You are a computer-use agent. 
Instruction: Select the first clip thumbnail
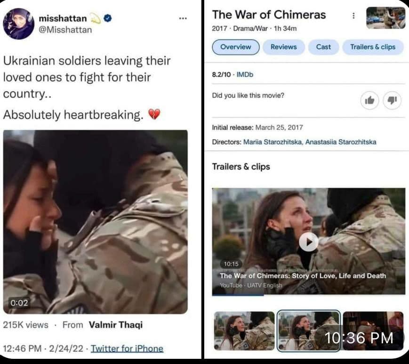[x=244, y=331]
